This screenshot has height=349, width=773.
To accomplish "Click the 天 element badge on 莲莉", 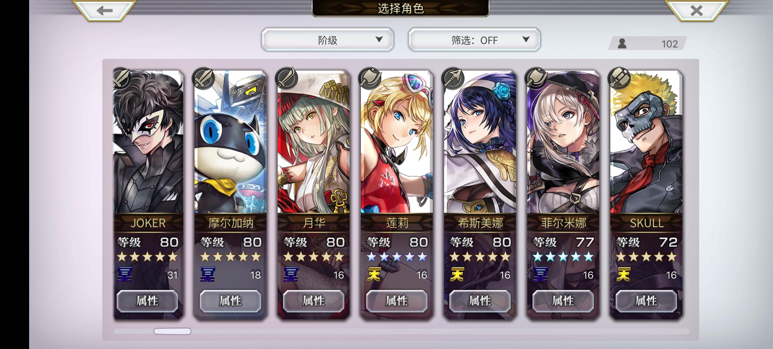I will tap(374, 274).
